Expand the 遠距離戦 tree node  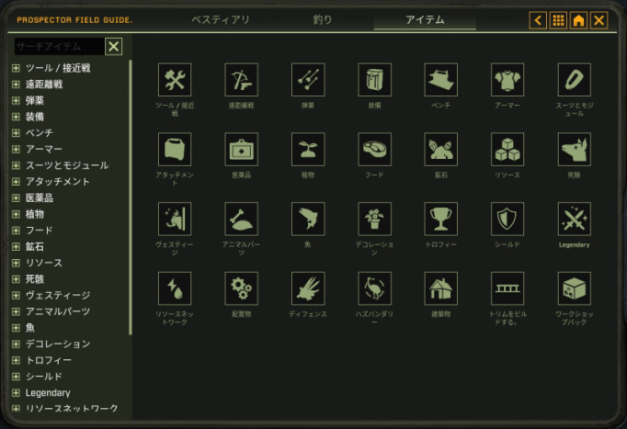(16, 85)
